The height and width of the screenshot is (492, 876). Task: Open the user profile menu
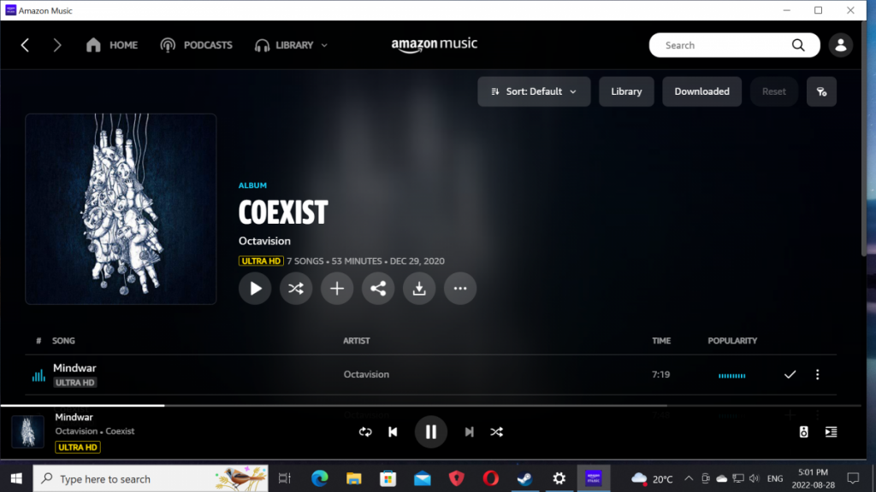pyautogui.click(x=840, y=45)
